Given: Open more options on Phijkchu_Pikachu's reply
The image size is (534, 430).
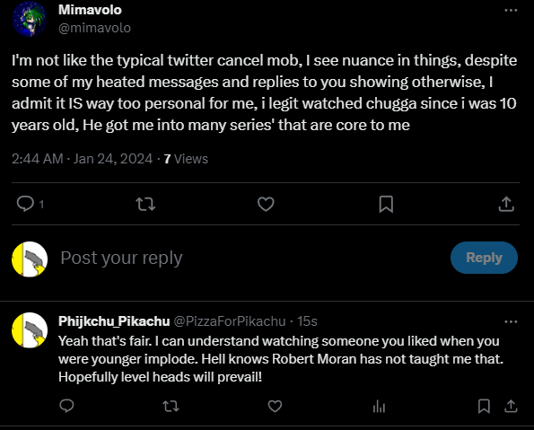Looking at the screenshot, I should (x=511, y=321).
